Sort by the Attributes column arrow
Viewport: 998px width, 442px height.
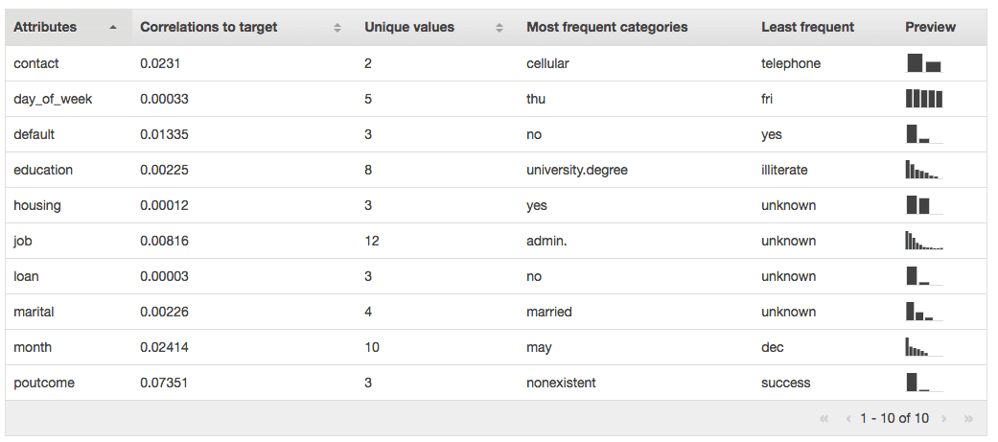113,28
